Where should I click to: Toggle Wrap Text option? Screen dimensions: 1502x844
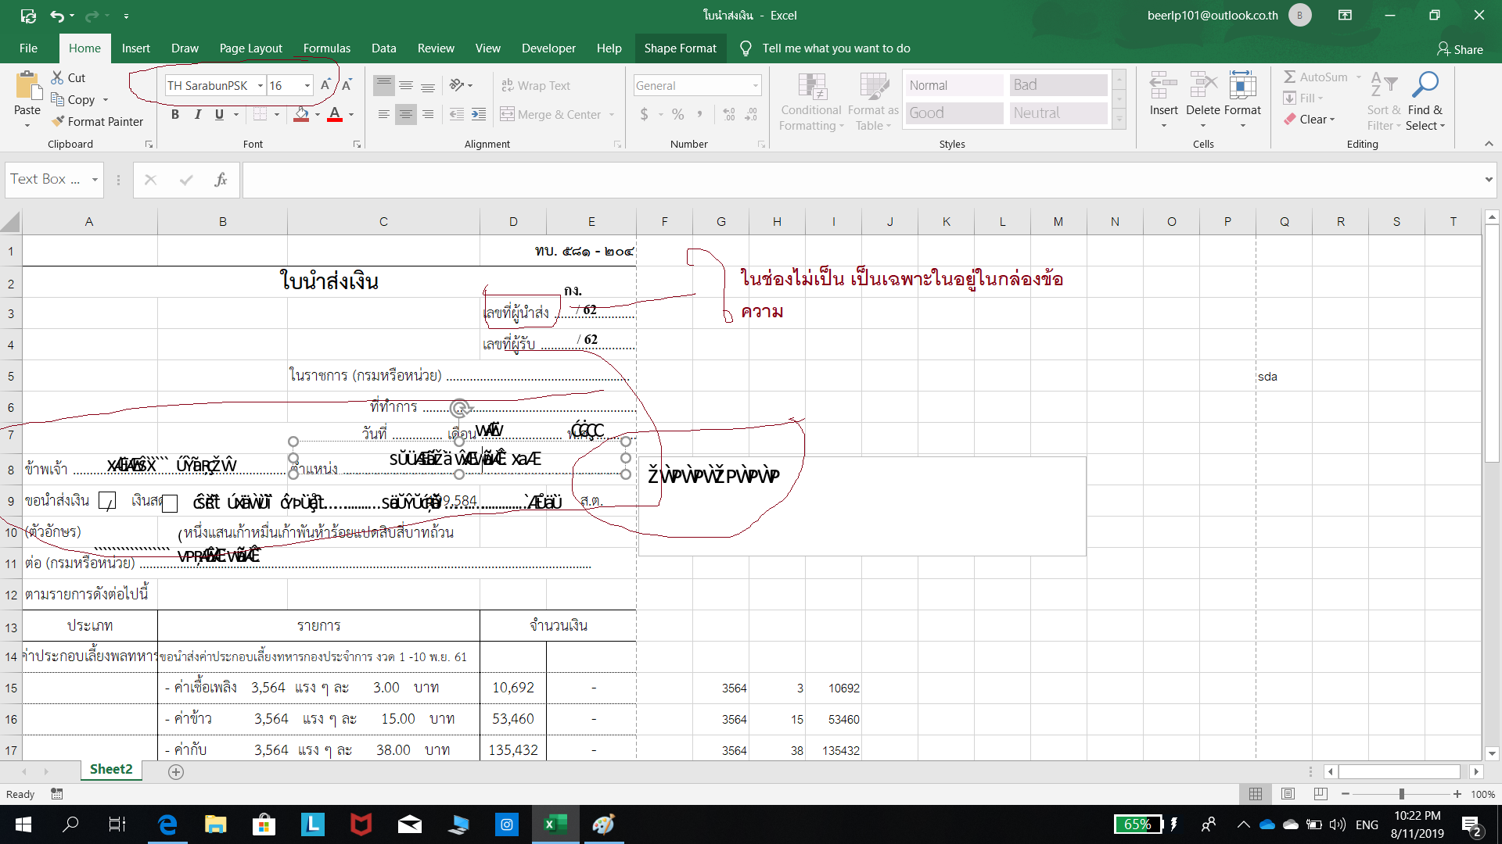[x=536, y=85]
